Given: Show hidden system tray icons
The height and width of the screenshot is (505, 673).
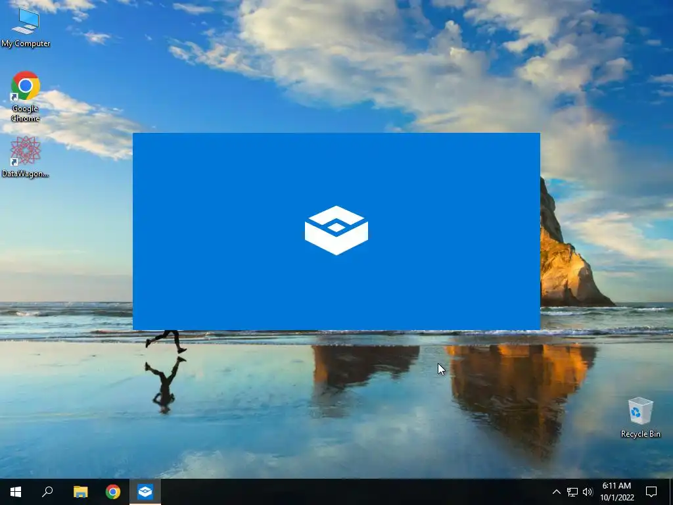Looking at the screenshot, I should tap(556, 492).
